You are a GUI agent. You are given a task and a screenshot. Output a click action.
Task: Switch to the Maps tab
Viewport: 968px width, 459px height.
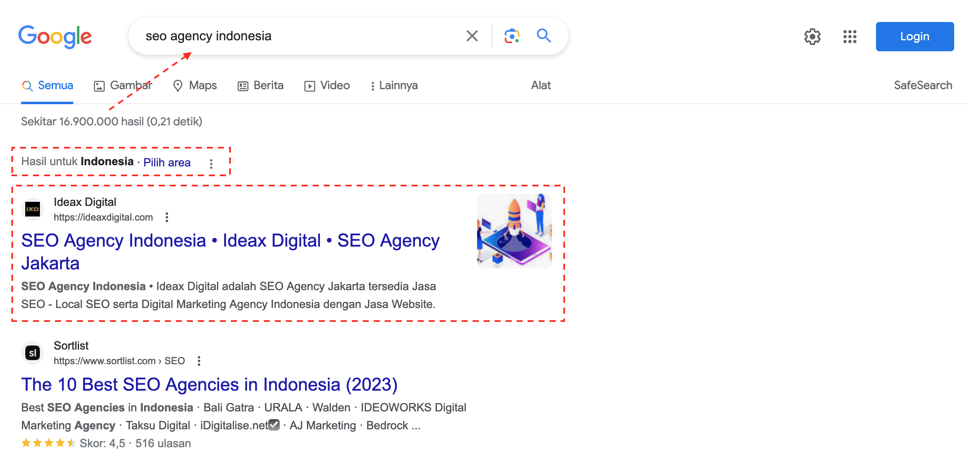[x=195, y=85]
